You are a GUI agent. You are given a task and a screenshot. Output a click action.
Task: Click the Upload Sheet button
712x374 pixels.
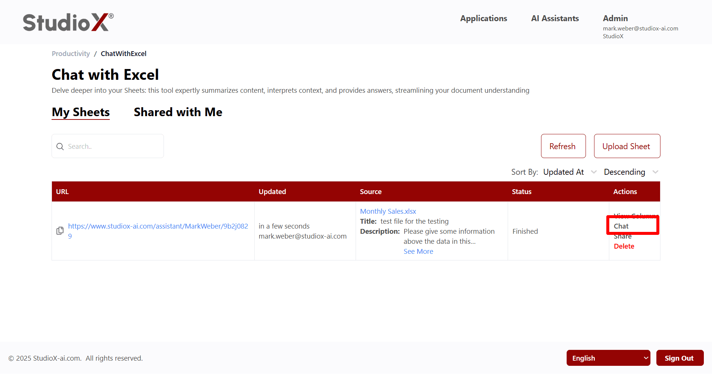tap(626, 146)
